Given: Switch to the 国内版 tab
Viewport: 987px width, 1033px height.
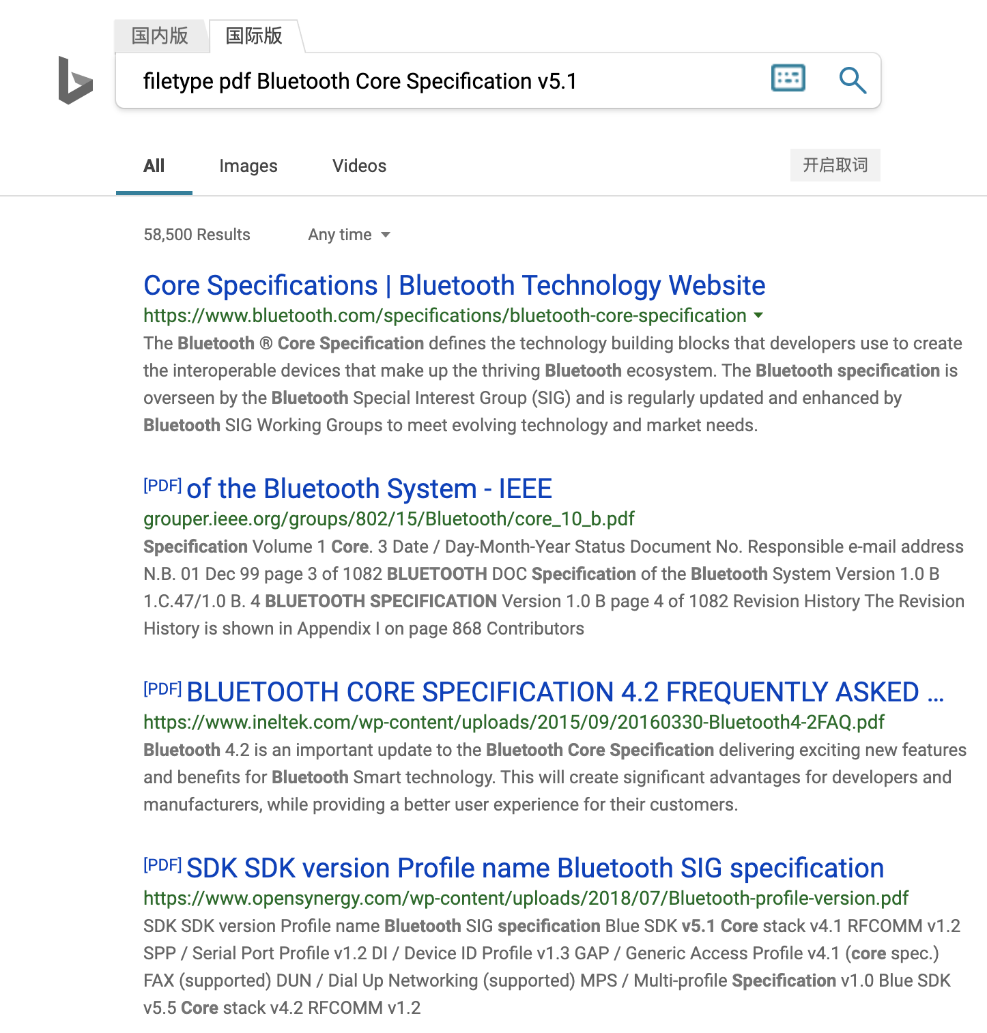Looking at the screenshot, I should point(160,35).
